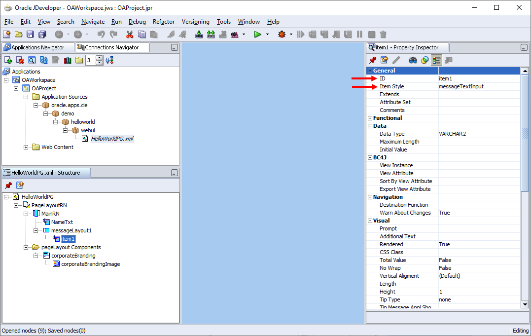Click the Redo arrow in the main toolbar
531x336 pixels.
113,34
